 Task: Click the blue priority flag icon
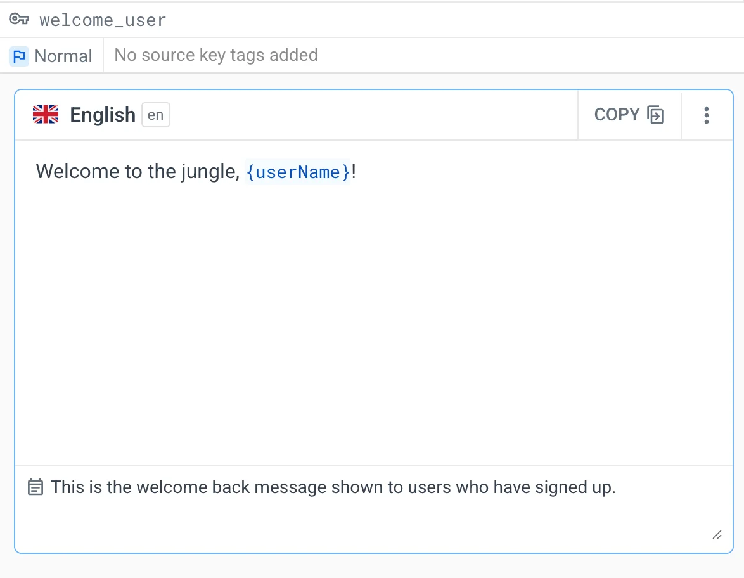(19, 56)
